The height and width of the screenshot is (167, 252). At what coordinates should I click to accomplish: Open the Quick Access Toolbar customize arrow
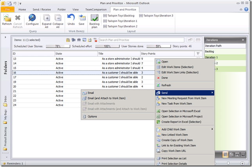click(x=20, y=4)
